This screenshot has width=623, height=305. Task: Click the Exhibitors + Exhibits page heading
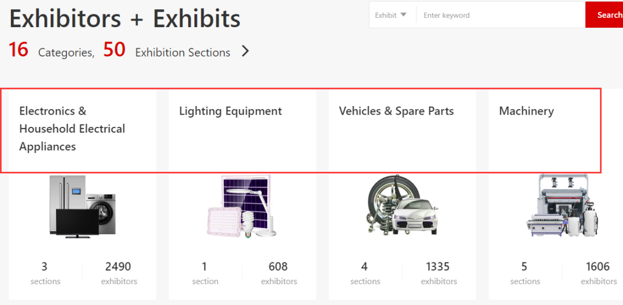pos(125,18)
